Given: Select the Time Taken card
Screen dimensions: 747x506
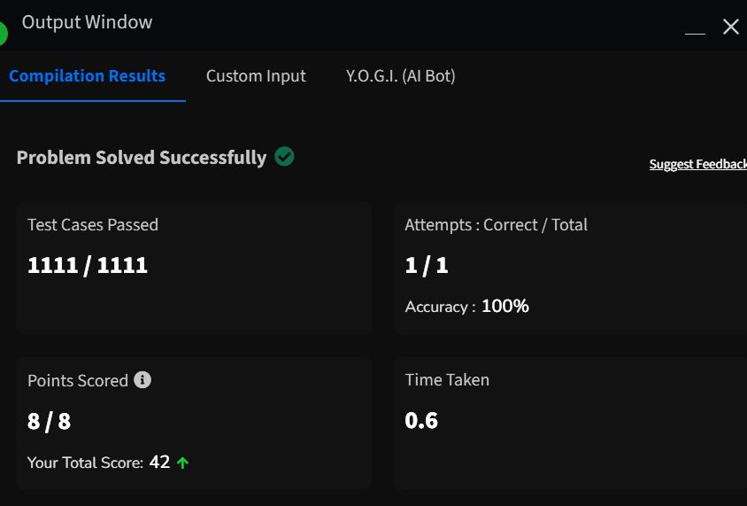Looking at the screenshot, I should (570, 424).
